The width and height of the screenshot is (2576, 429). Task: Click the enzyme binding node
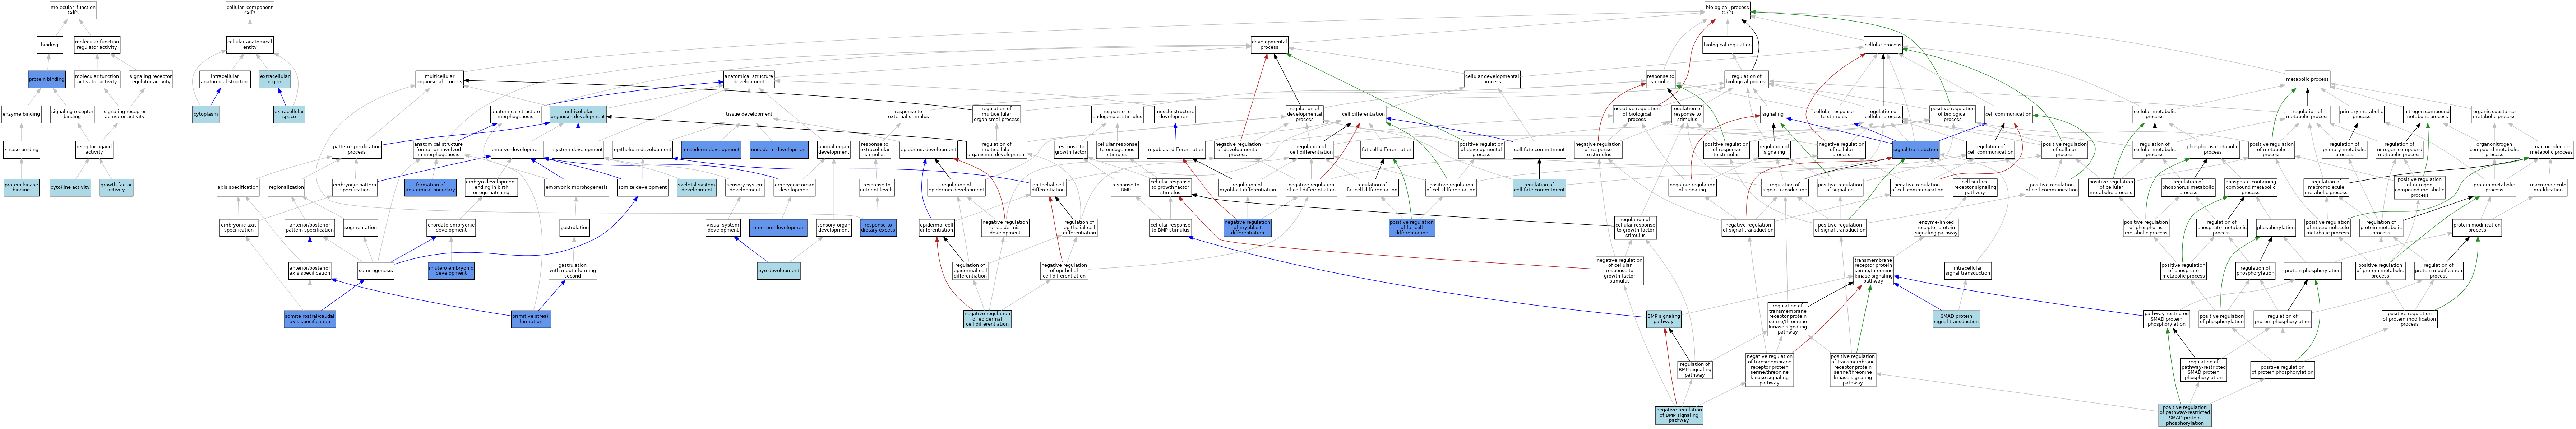coord(21,115)
